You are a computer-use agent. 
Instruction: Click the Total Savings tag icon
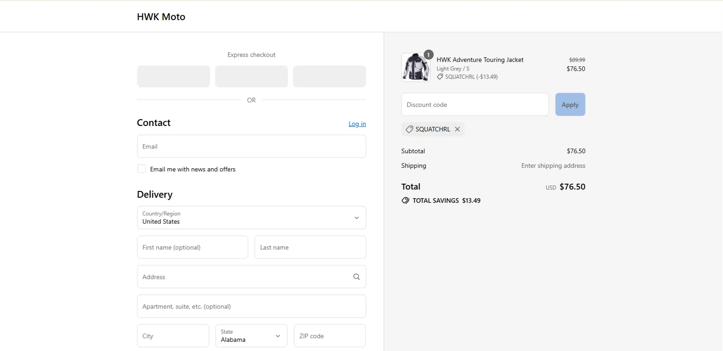coord(405,201)
